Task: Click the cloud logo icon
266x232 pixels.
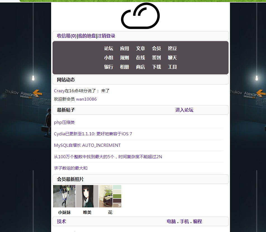Action: pos(140,16)
